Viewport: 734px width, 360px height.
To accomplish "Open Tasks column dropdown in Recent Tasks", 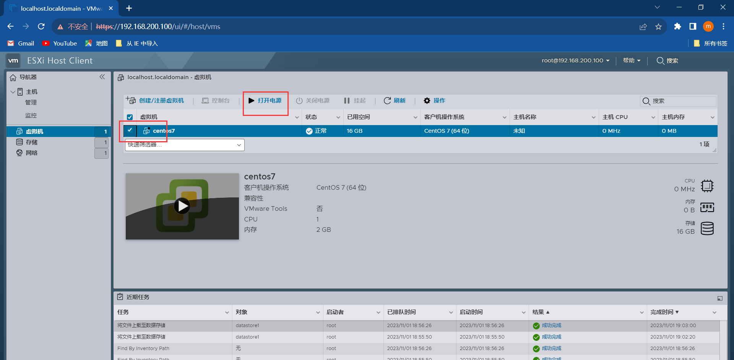I will [x=227, y=313].
